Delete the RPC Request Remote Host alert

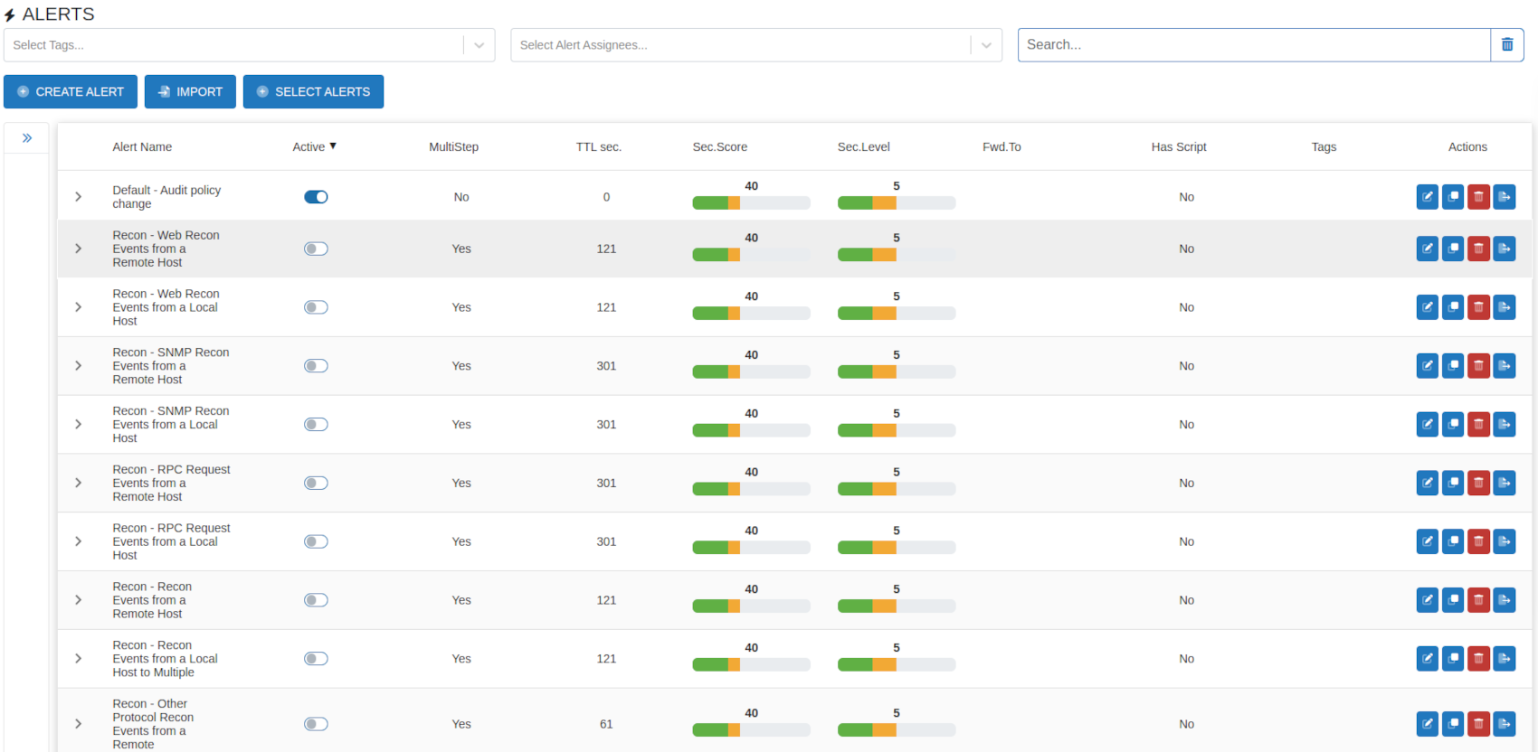(x=1478, y=484)
